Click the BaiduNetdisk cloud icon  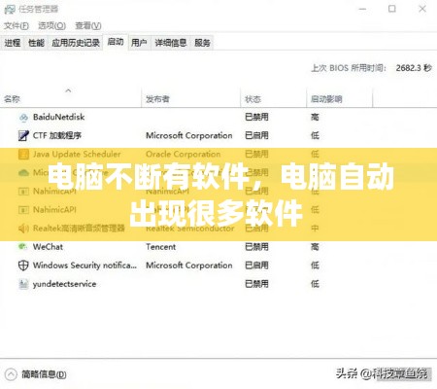[x=23, y=118]
